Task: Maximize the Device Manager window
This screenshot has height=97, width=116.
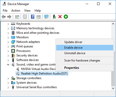Action: pos(98,4)
